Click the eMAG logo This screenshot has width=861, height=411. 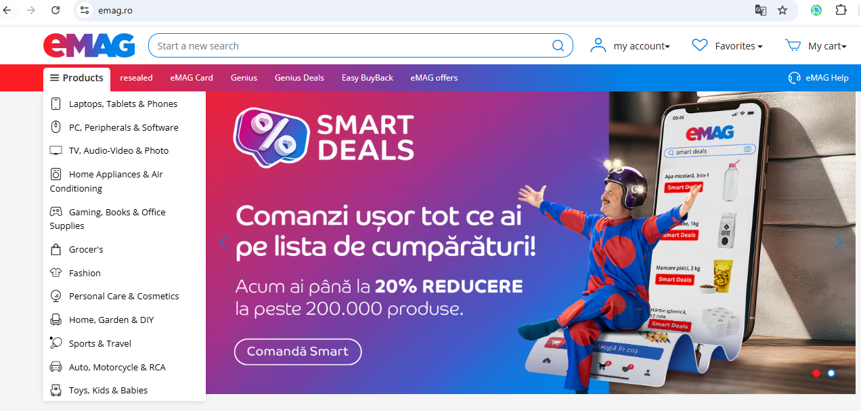click(x=89, y=45)
